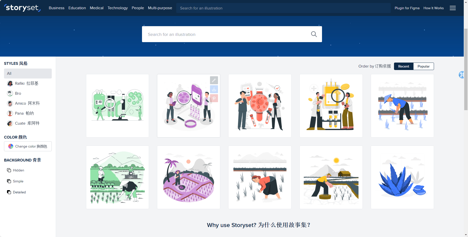Open the blue agave plant illustration thumbnail
This screenshot has width=468, height=237.
402,177
